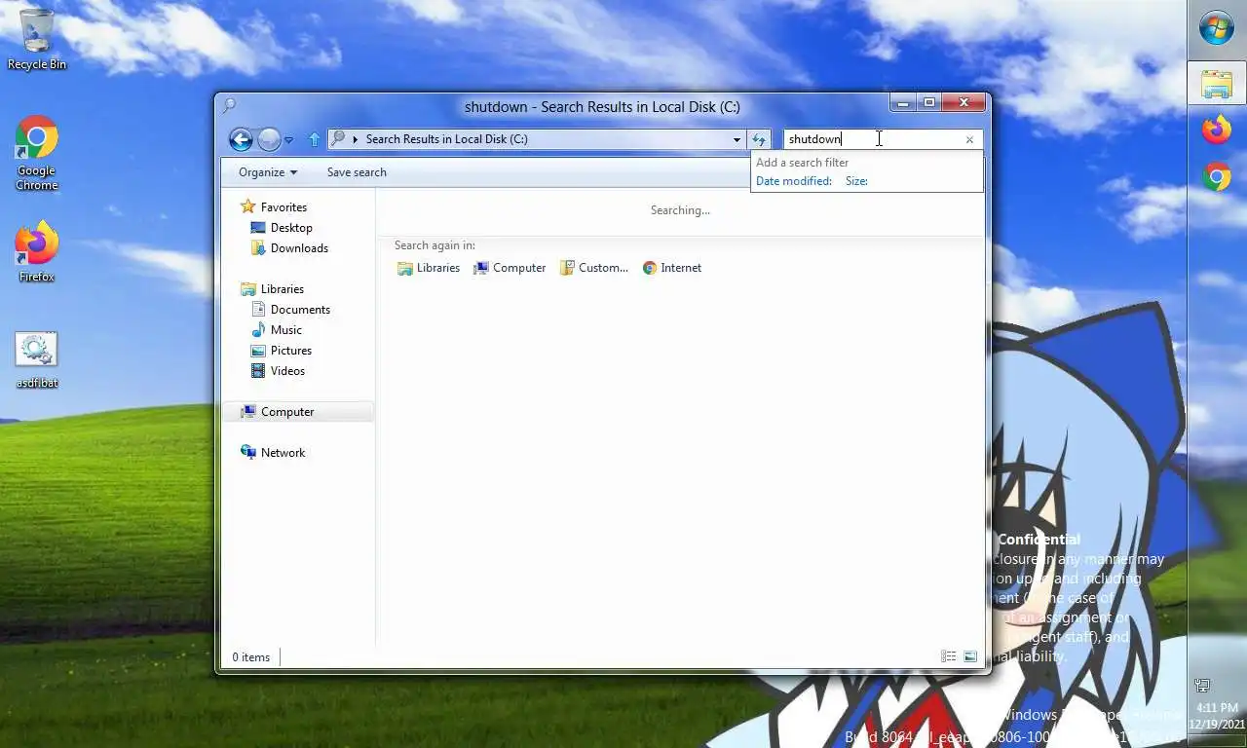Viewport: 1247px width, 748px height.
Task: Go back with the Back arrow button
Action: tap(241, 139)
